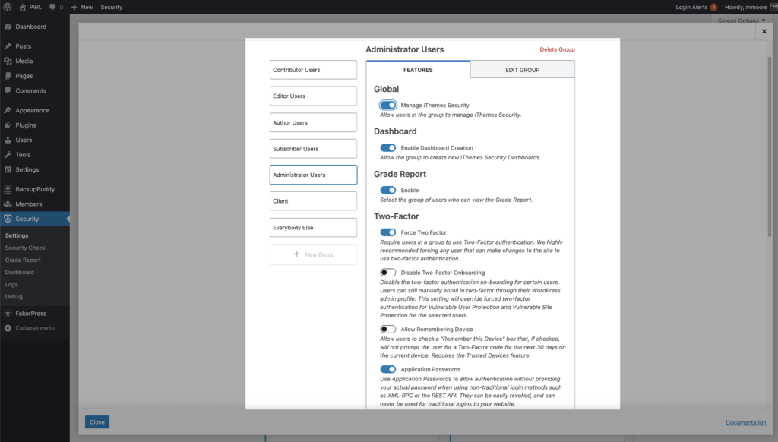
Task: Toggle Application Passwords switch
Action: pyautogui.click(x=388, y=369)
